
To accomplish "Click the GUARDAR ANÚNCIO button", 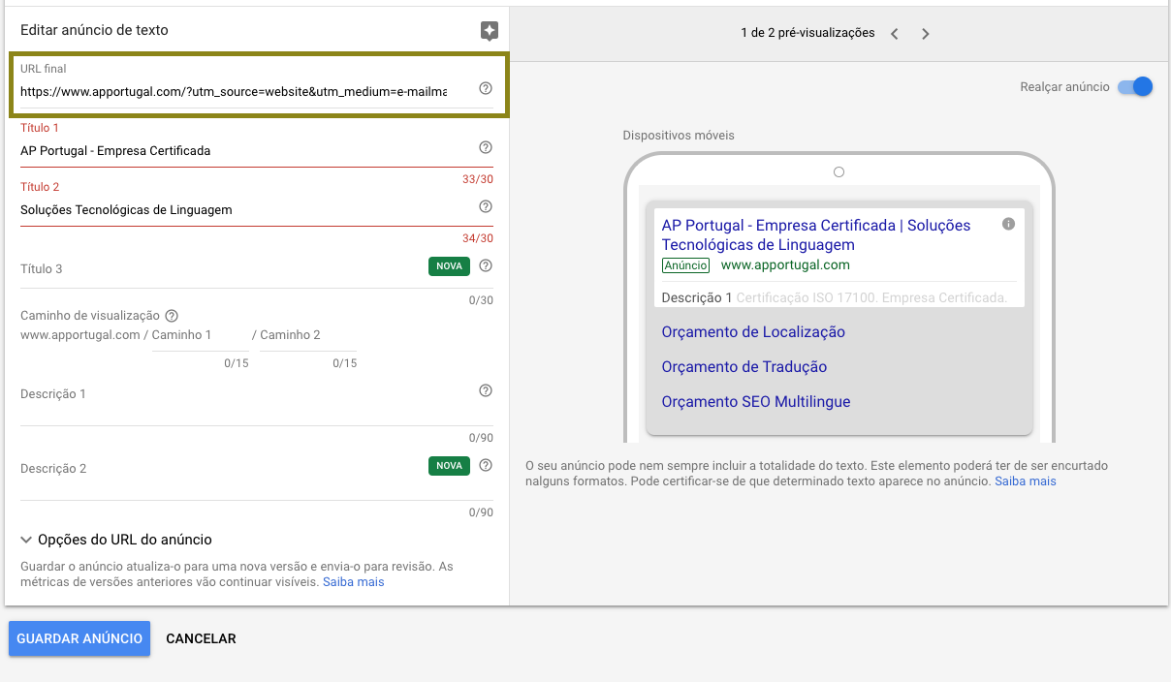I will (x=79, y=638).
